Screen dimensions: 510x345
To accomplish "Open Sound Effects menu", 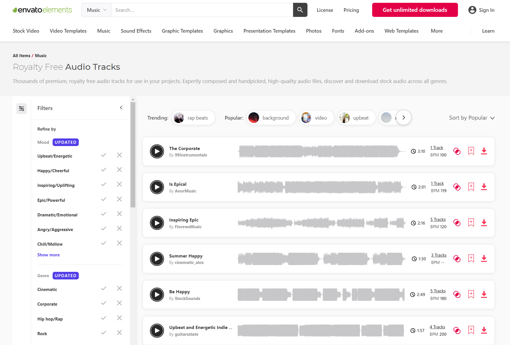I will (136, 31).
